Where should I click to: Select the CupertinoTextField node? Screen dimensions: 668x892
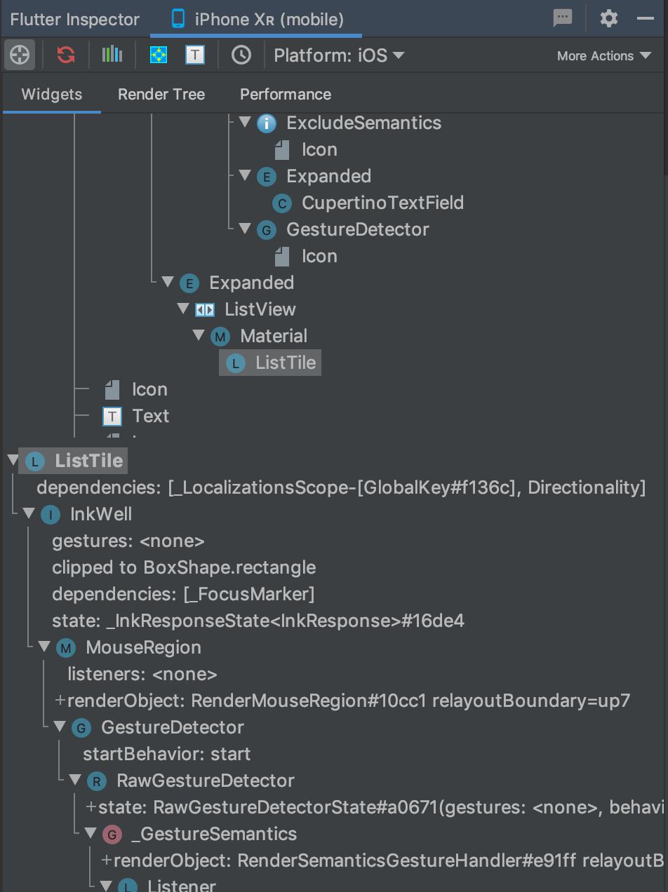pos(382,203)
